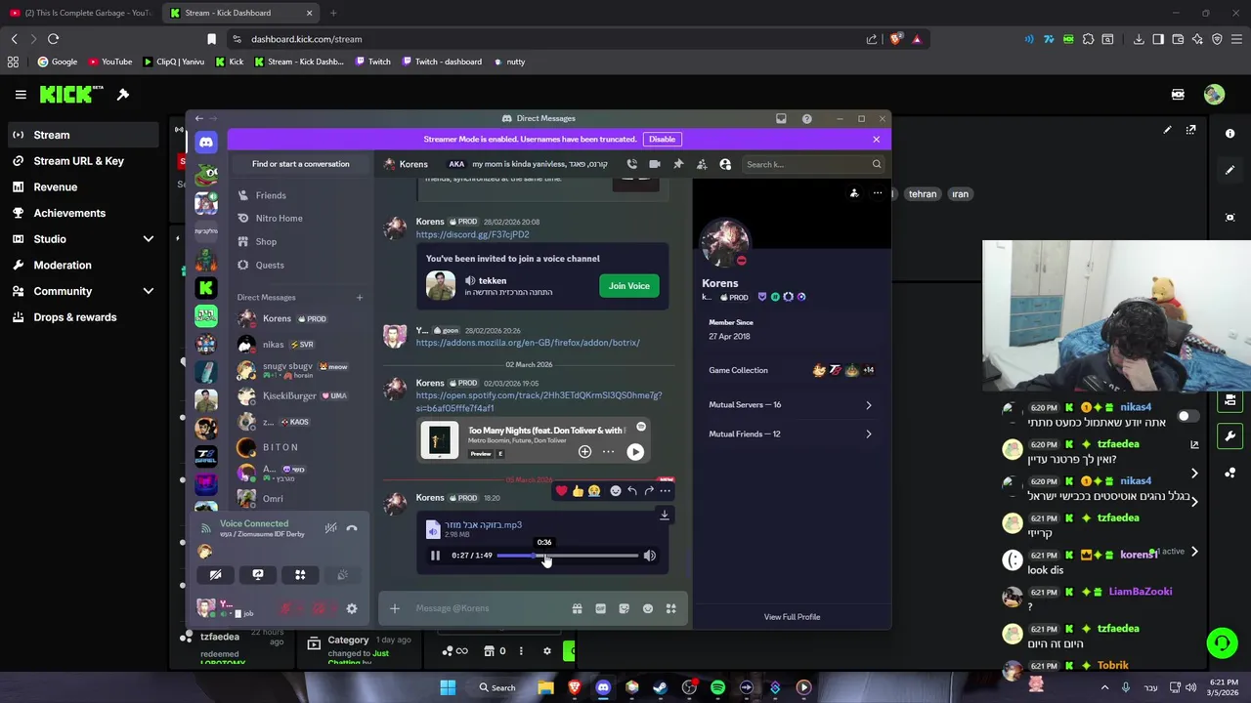Toggle the mp3 player volume mute
Image resolution: width=1251 pixels, height=703 pixels.
[x=649, y=556]
